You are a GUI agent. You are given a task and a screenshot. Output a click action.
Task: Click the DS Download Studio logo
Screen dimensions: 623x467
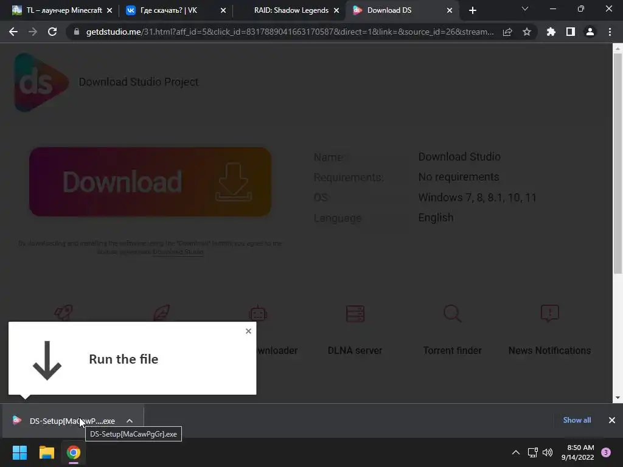point(41,83)
